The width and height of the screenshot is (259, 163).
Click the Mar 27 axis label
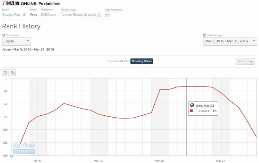(x=221, y=161)
